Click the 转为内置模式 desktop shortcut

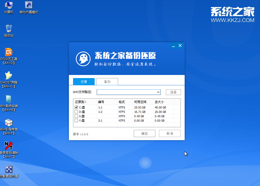pos(29,5)
